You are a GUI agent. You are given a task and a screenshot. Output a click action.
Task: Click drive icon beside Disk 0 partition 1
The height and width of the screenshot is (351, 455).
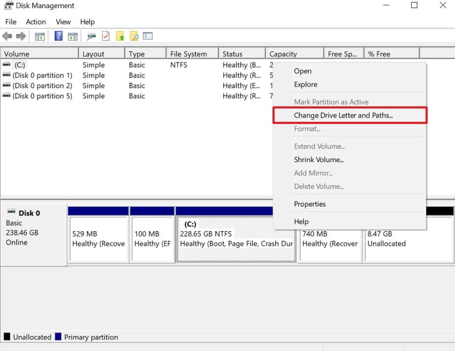[6, 75]
